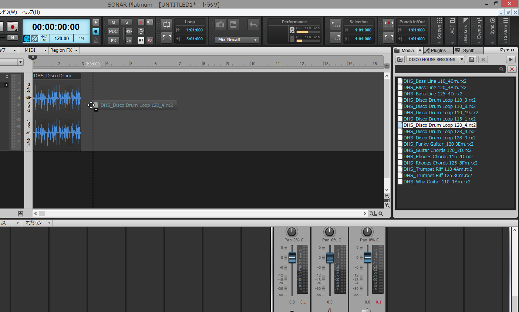Open the DISCO HOUSE SESSIONS folder dropdown
Image resolution: width=519 pixels, height=312 pixels.
click(x=462, y=60)
